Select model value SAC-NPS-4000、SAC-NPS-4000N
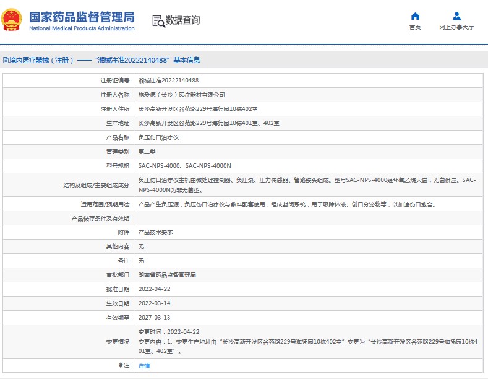488x379 pixels. [x=184, y=166]
